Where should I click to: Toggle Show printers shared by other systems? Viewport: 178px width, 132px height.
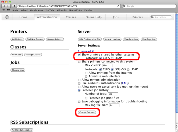79,55
